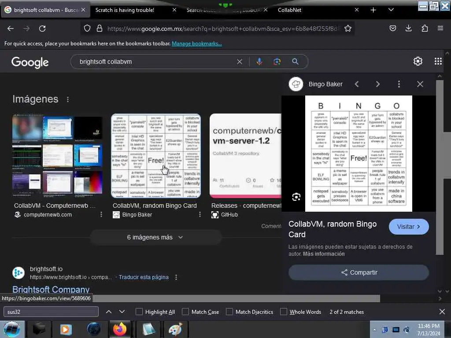Switch to Scratch is having trouble tab
The image size is (451, 338).
[125, 10]
